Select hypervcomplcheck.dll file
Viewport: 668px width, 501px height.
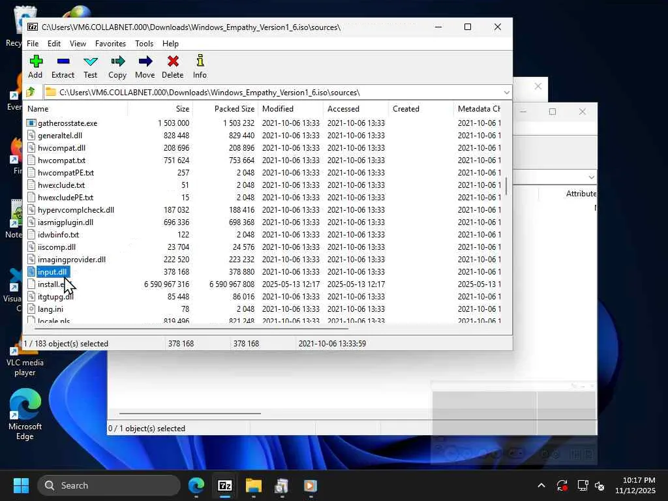pyautogui.click(x=76, y=209)
